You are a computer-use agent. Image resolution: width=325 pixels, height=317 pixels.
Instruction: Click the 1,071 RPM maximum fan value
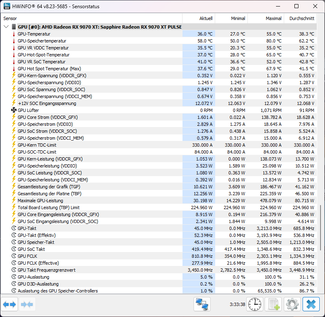[x=271, y=110]
